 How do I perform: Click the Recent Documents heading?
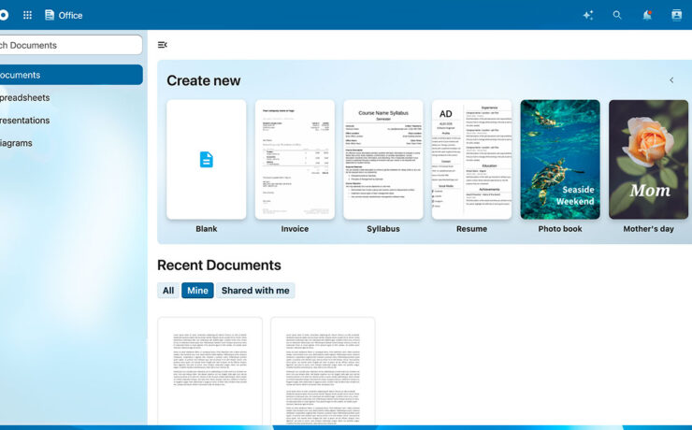[x=219, y=265]
